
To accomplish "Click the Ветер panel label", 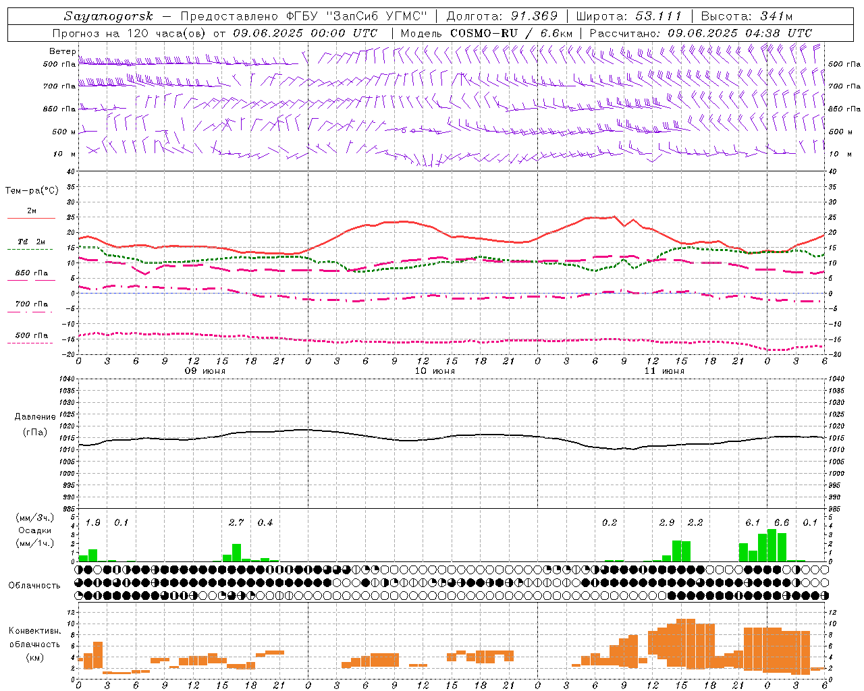I will tap(62, 51).
